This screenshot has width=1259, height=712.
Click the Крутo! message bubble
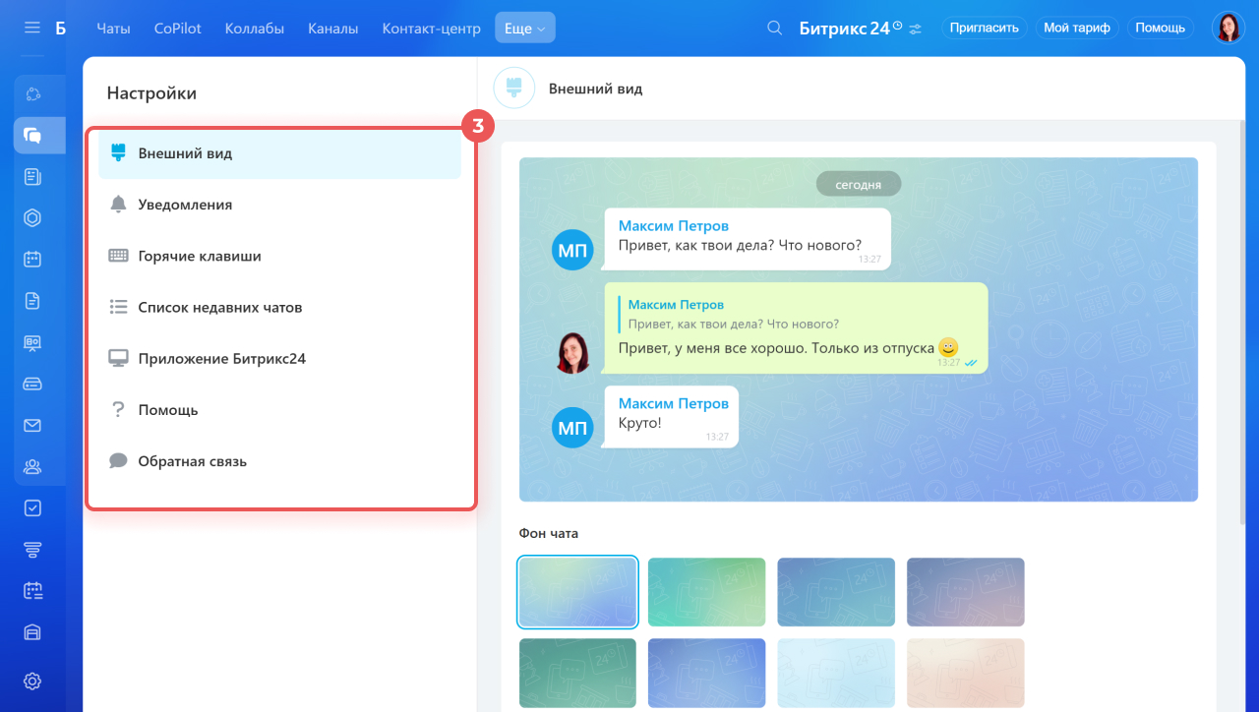click(x=671, y=417)
